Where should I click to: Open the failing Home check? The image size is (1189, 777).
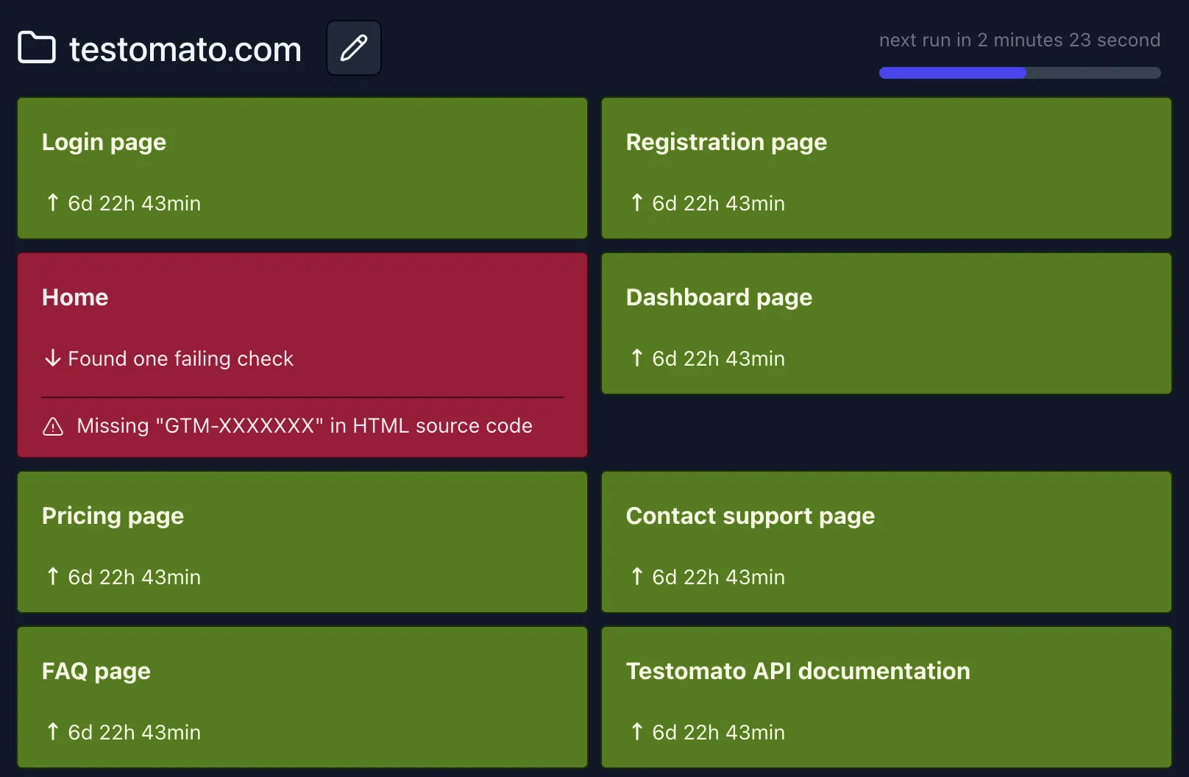click(x=302, y=355)
